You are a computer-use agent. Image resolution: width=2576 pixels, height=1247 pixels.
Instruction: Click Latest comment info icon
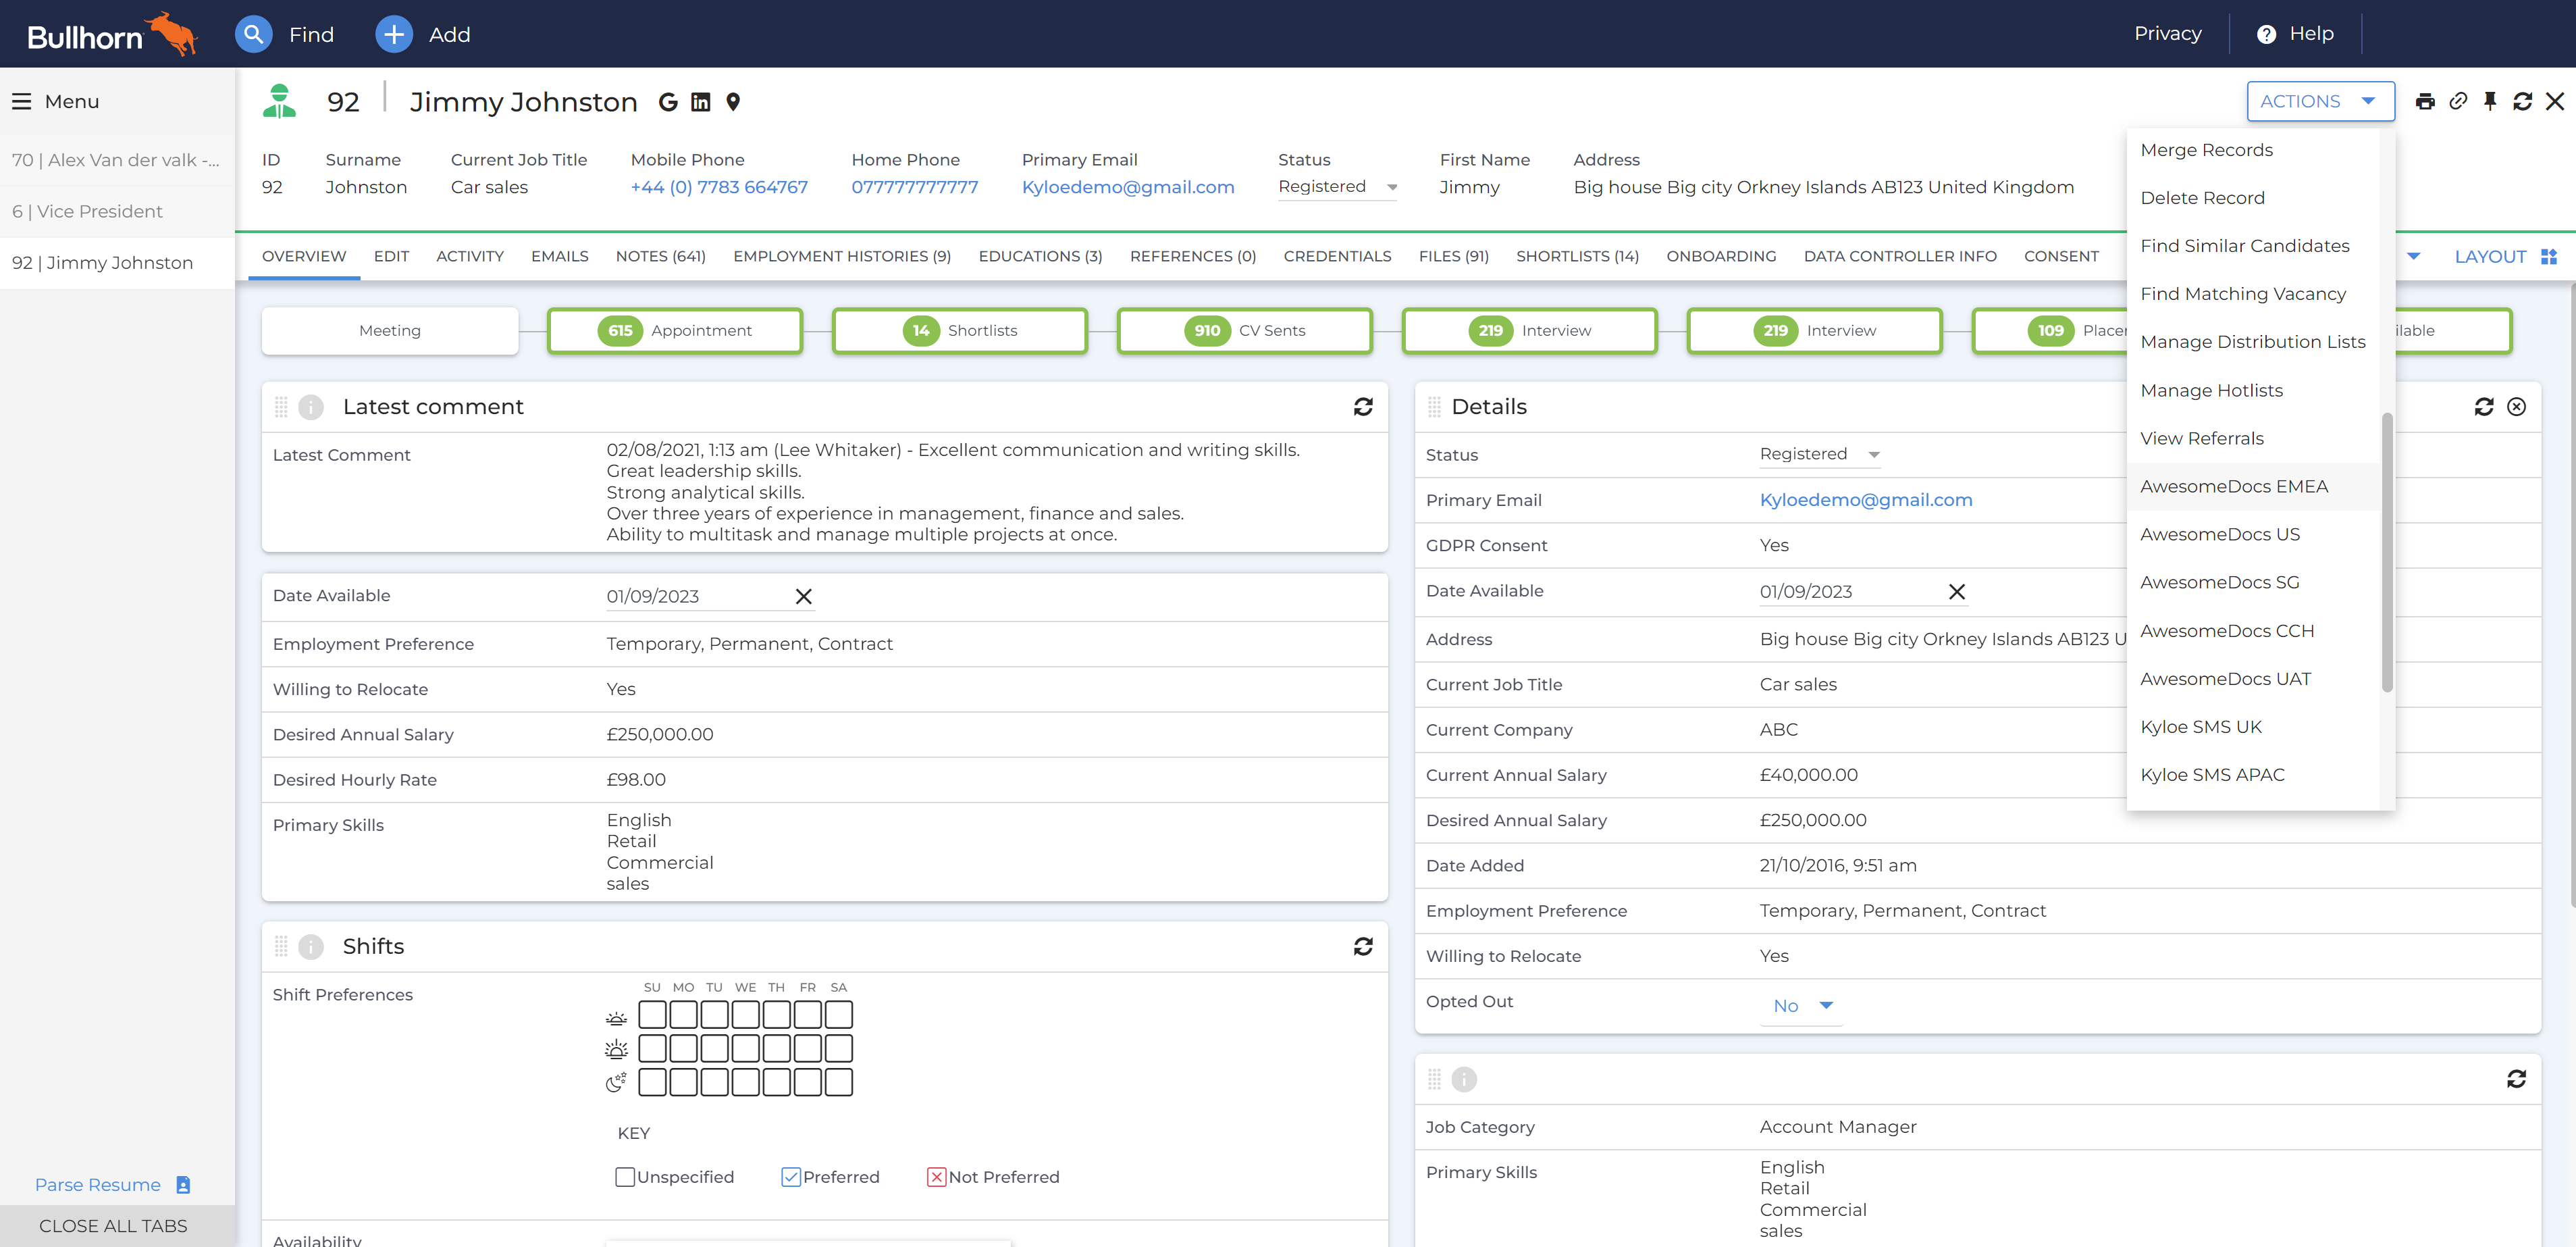point(311,407)
